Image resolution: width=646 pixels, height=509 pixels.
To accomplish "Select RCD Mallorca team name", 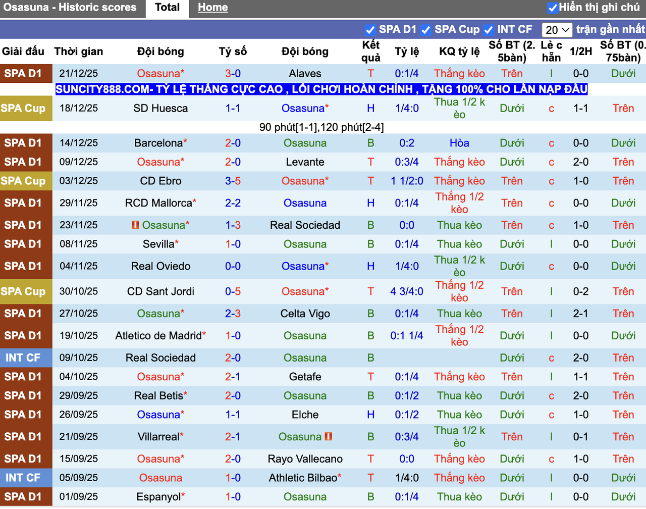I will [158, 203].
